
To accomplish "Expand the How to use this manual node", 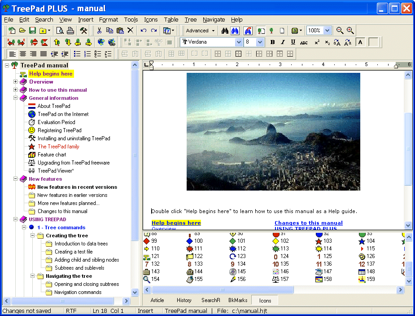I will coord(15,89).
